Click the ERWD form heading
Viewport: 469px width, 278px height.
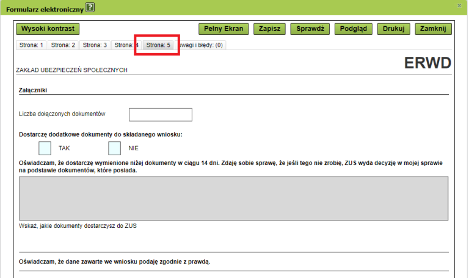427,64
